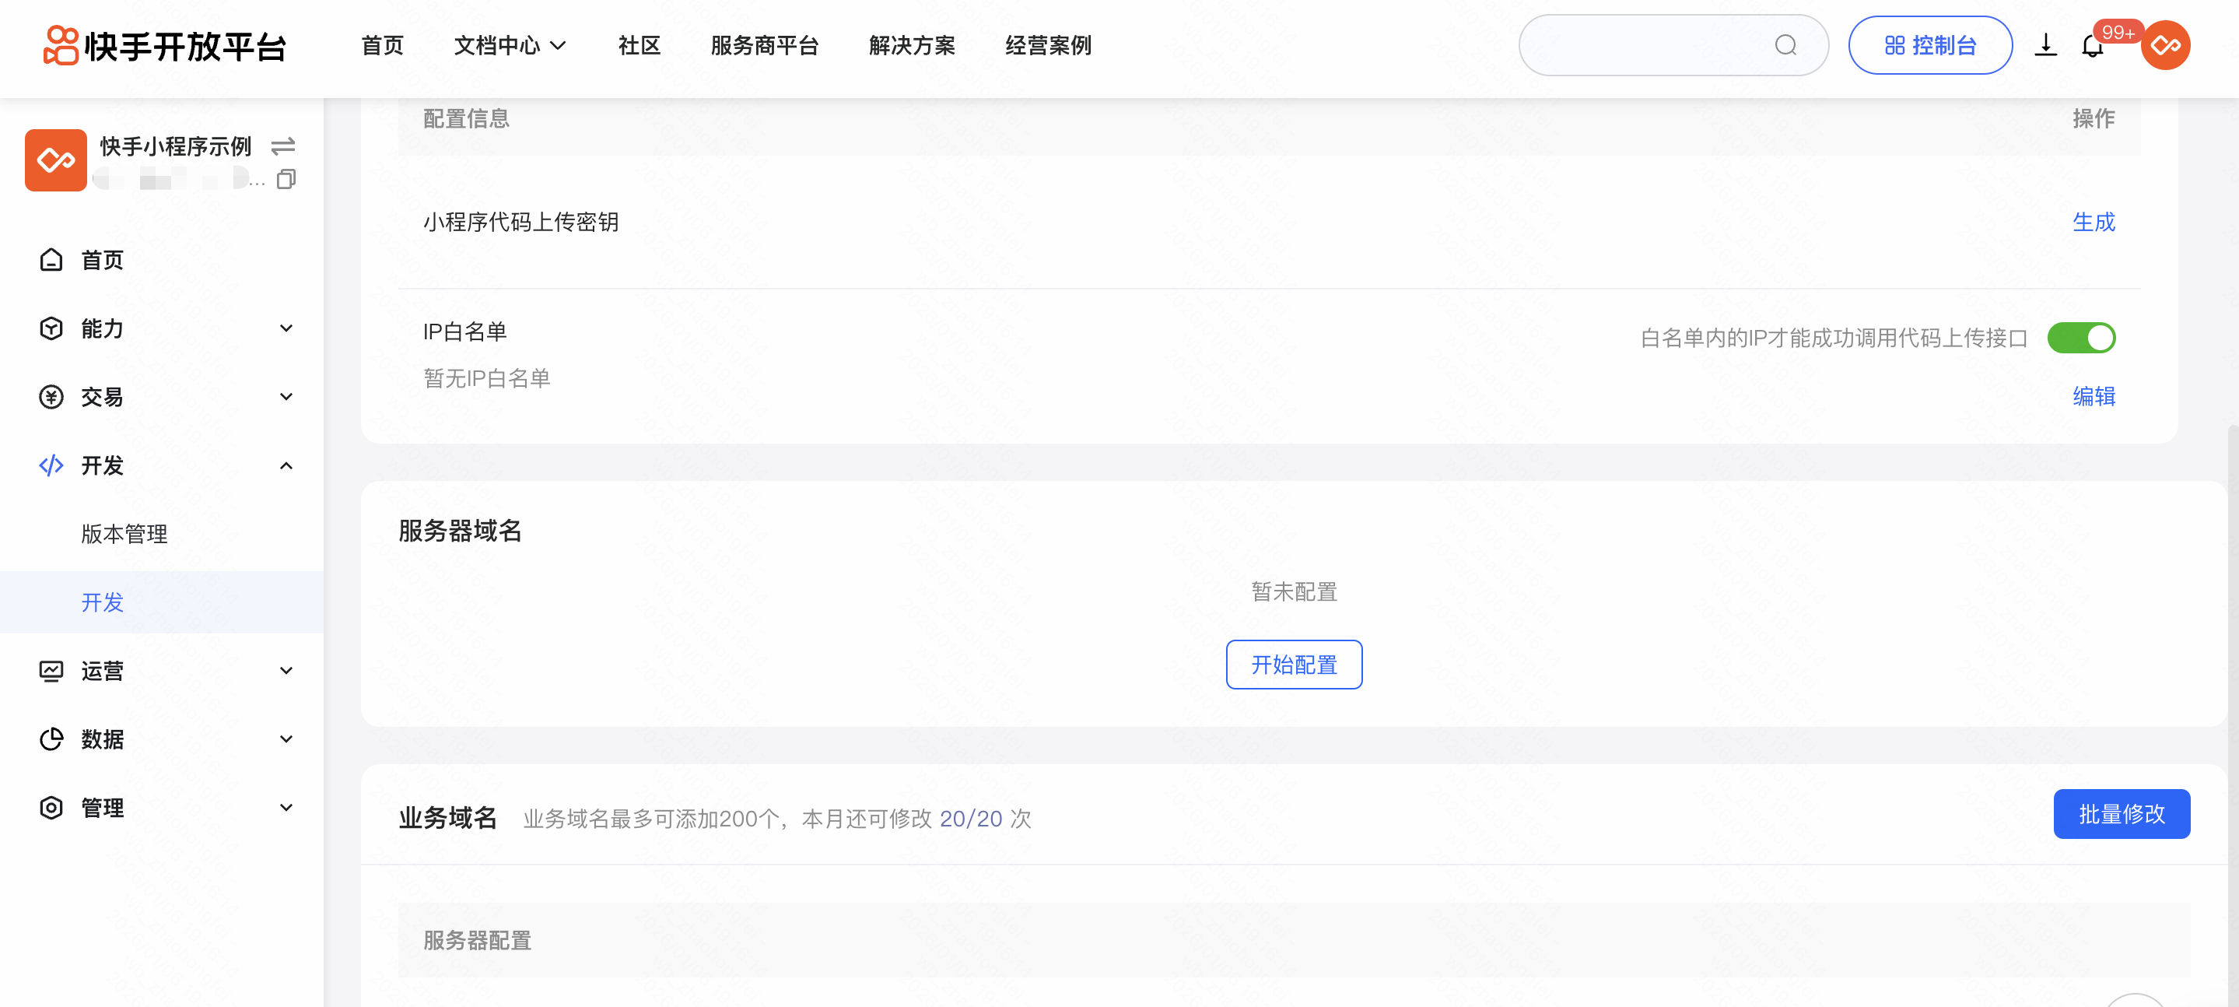The width and height of the screenshot is (2239, 1007).
Task: Open notifications bell with 99+ badge
Action: pyautogui.click(x=2092, y=46)
